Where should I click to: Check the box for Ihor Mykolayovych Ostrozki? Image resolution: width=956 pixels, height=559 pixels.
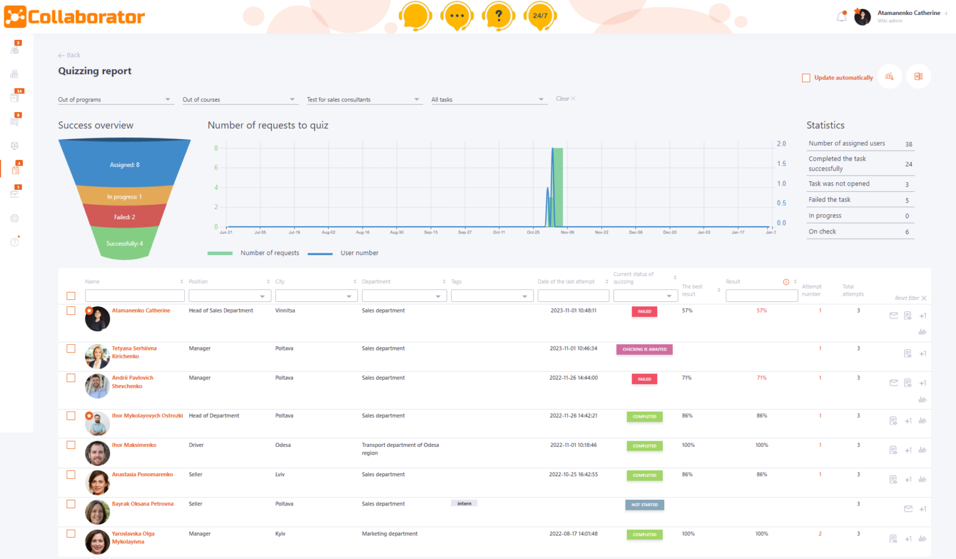point(71,416)
